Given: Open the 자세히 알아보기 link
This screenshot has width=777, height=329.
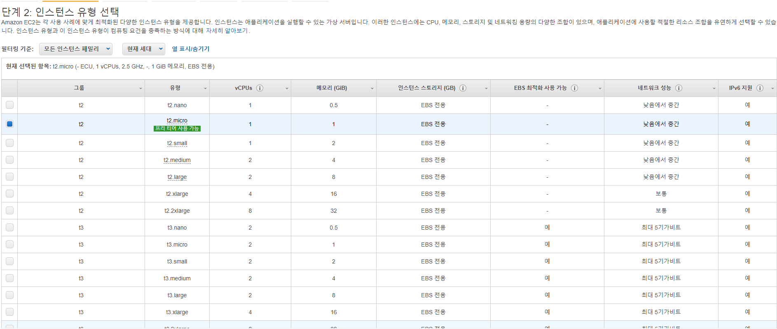Looking at the screenshot, I should [x=227, y=31].
